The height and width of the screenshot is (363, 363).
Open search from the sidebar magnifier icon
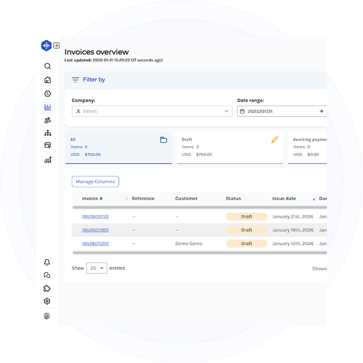[x=48, y=66]
